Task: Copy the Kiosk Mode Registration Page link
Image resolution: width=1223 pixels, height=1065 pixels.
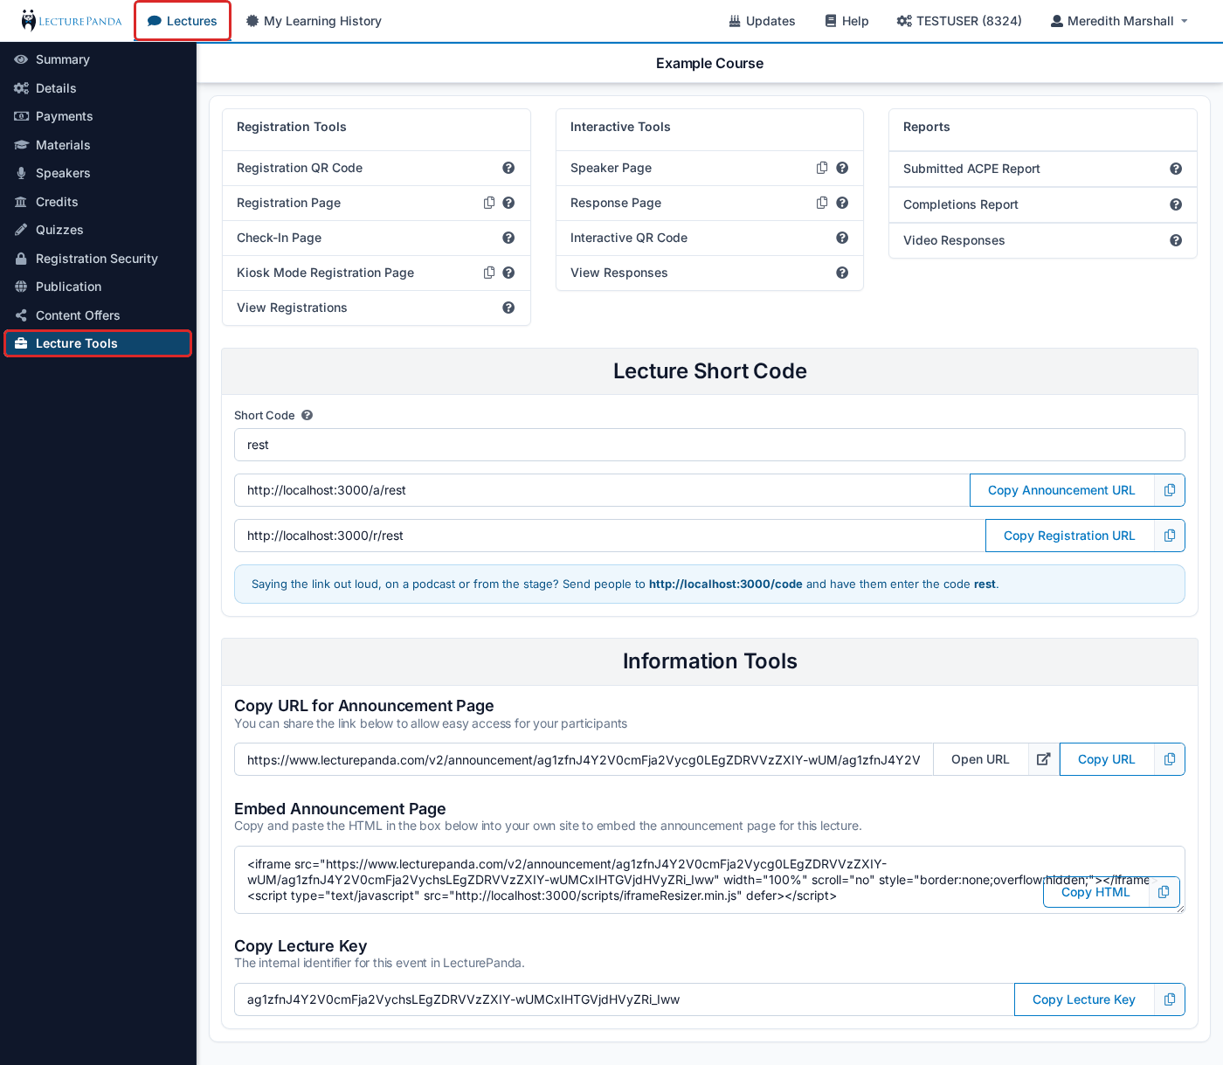Action: 489,273
